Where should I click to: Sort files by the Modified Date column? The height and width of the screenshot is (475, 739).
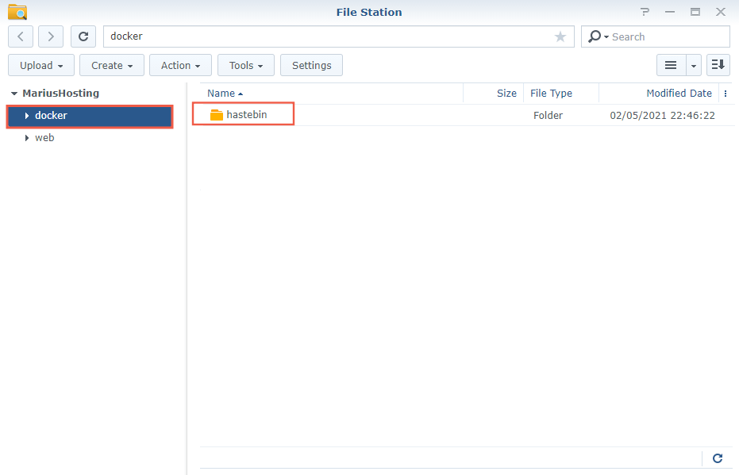tap(679, 93)
